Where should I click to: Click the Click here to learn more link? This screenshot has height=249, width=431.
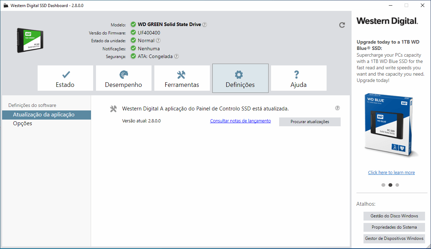tap(391, 172)
